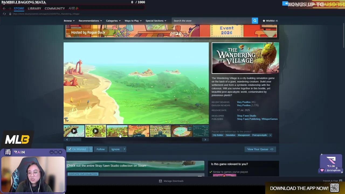Click The Wandering Village header artwork
The image size is (345, 194).
click(245, 58)
